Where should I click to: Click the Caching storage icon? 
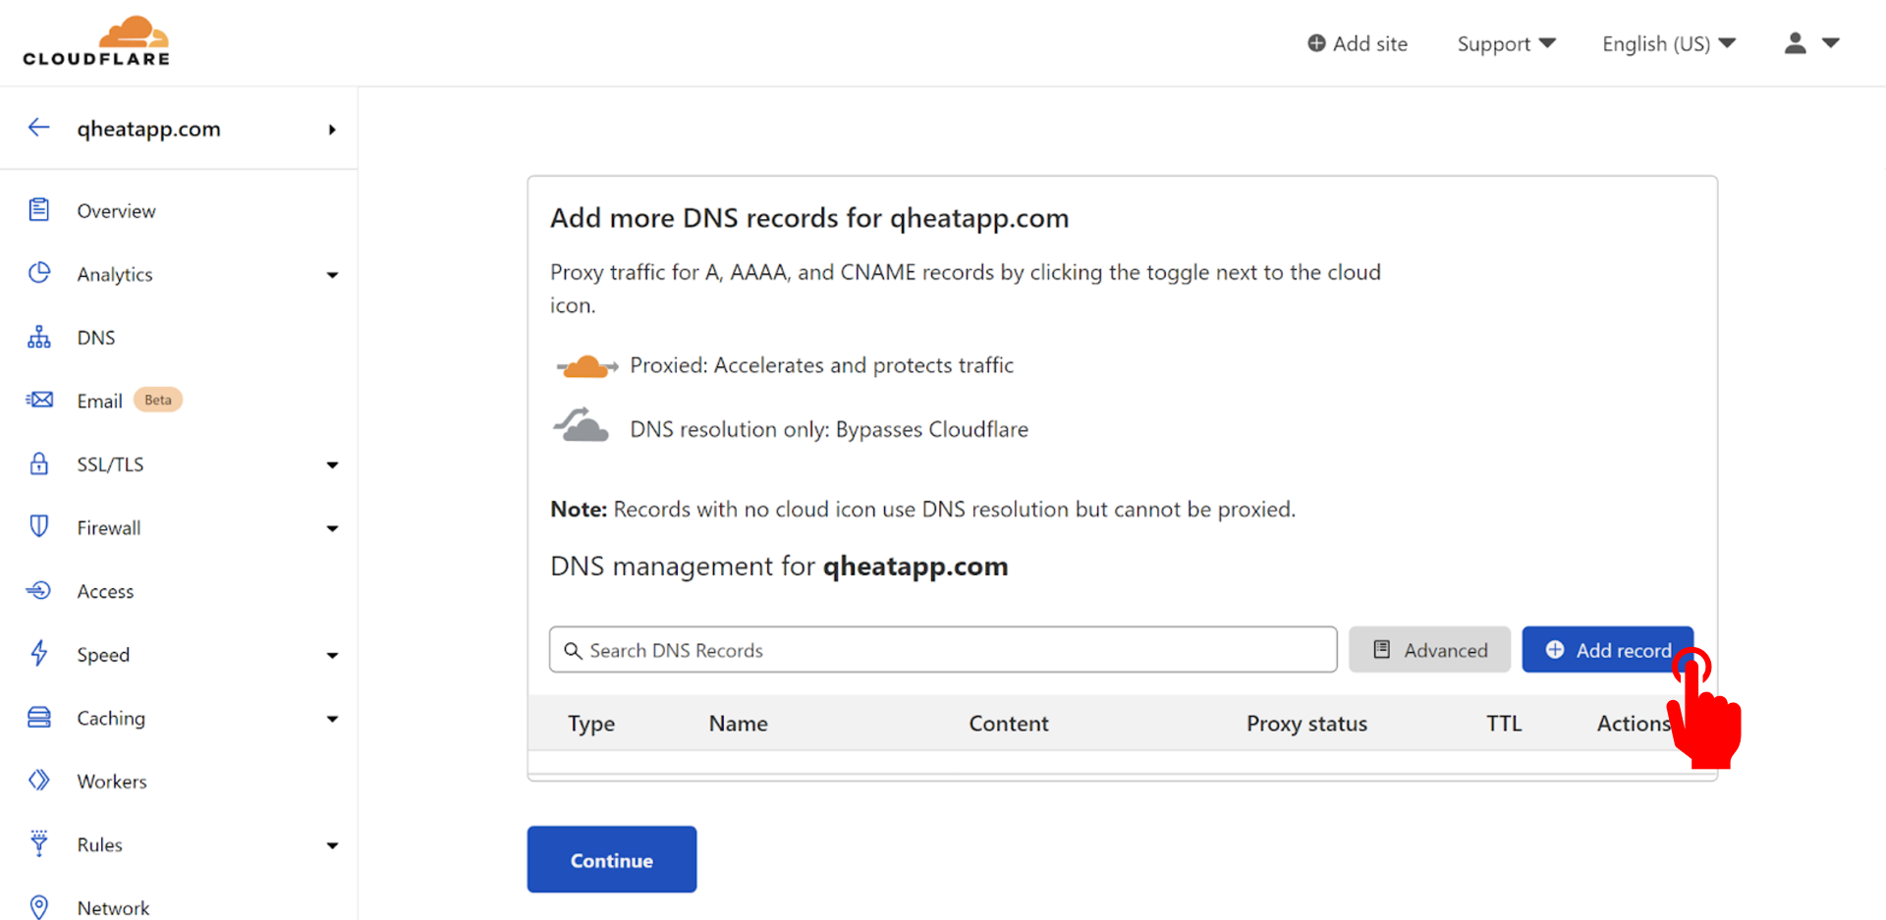tap(39, 717)
